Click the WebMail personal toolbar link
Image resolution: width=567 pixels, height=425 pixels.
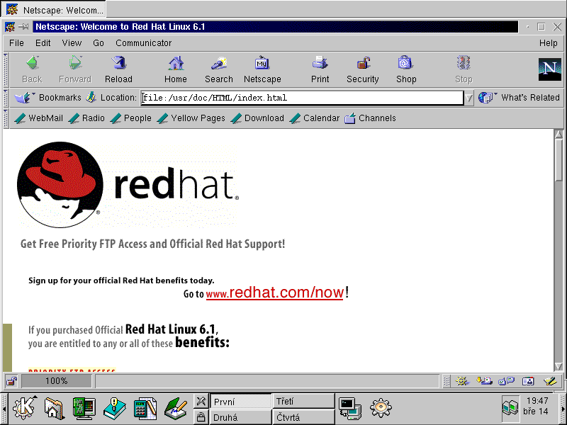(38, 118)
